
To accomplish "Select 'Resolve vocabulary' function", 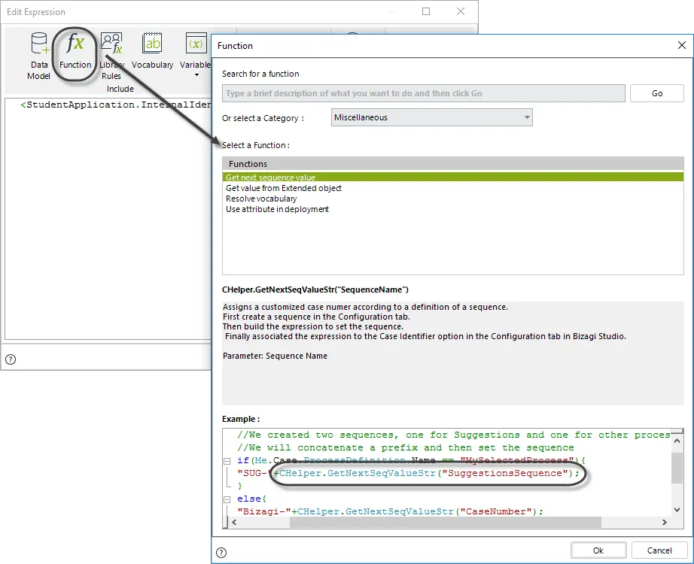I will coord(453,199).
